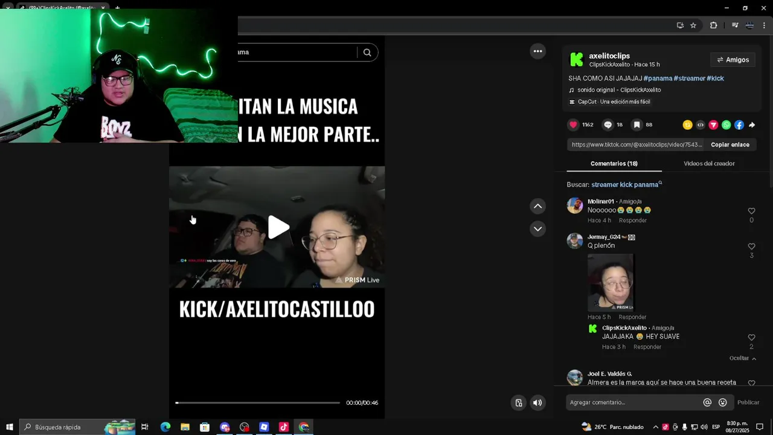Like ClipsKickAxelito's reply comment
Screen dimensions: 773x435
point(751,338)
